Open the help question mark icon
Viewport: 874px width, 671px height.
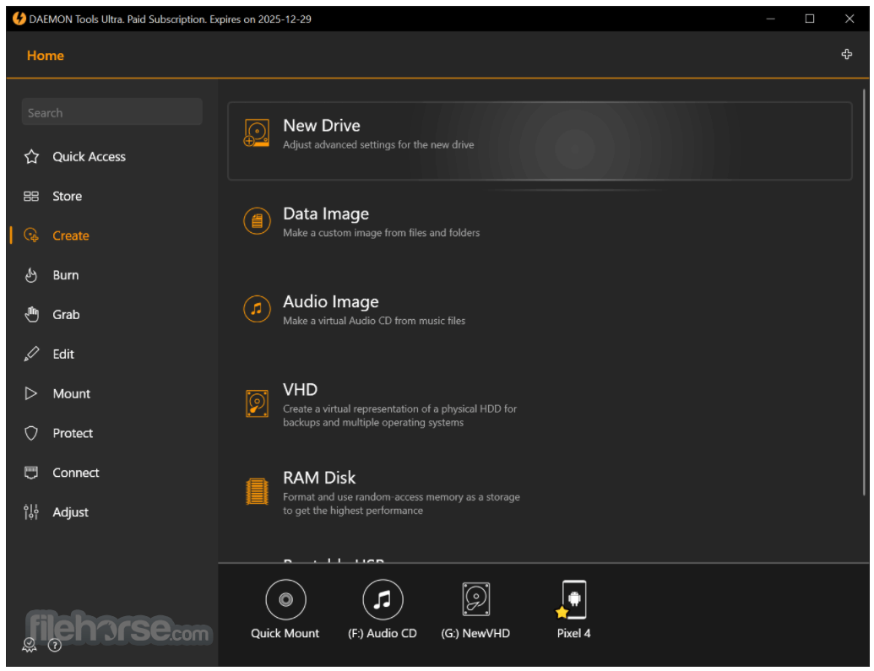[55, 646]
